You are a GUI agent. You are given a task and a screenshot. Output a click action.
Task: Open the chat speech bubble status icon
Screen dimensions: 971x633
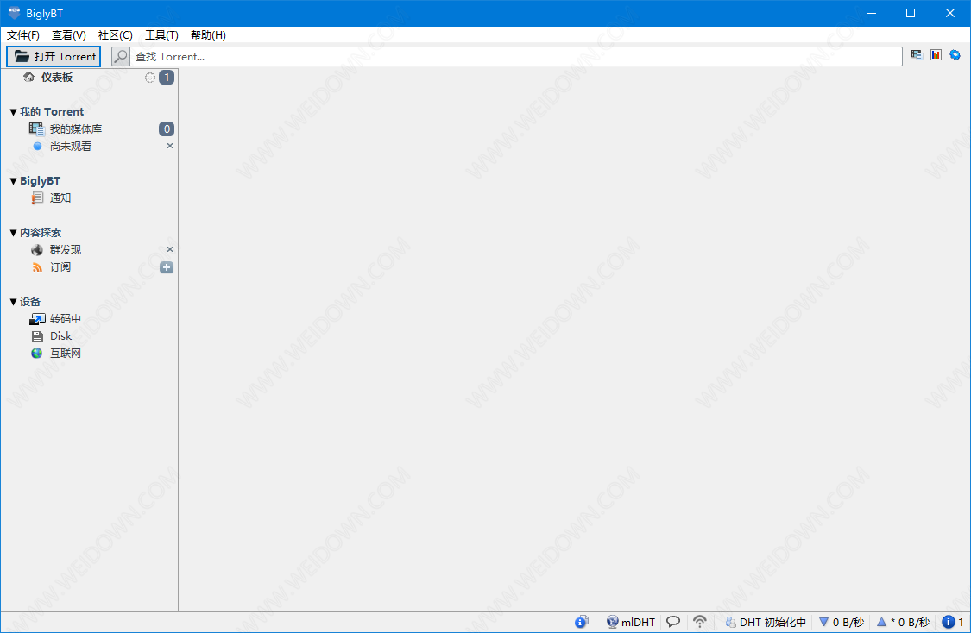[x=673, y=621]
